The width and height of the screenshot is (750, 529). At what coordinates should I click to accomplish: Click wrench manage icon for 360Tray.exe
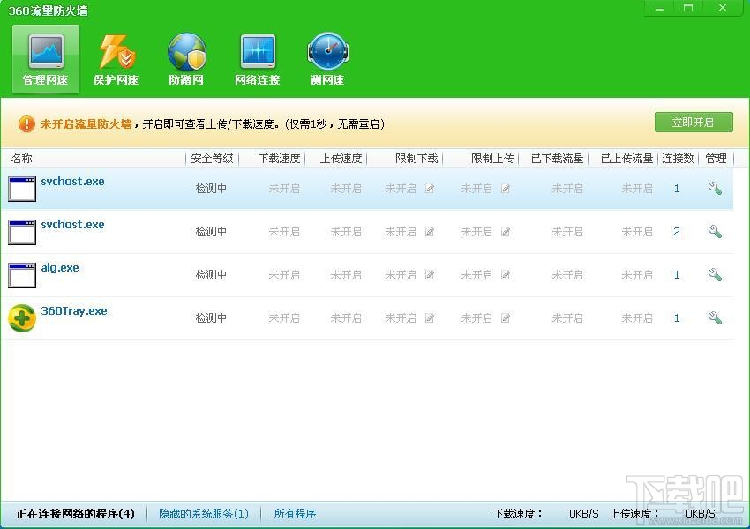(715, 317)
